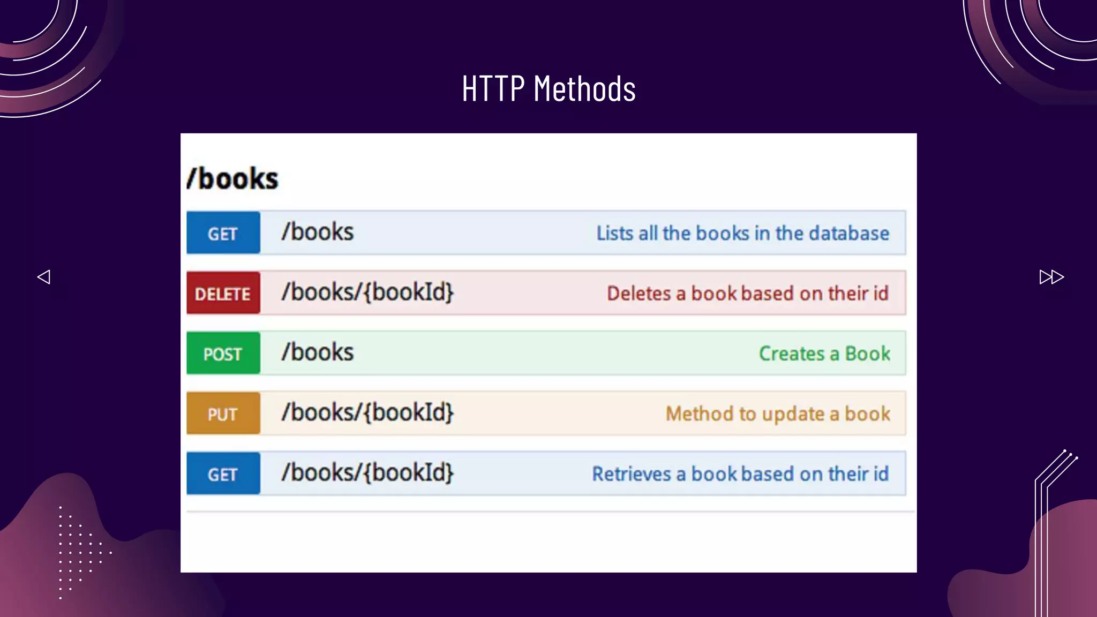The image size is (1097, 617).
Task: Click the /books path in the POST row
Action: tap(318, 352)
